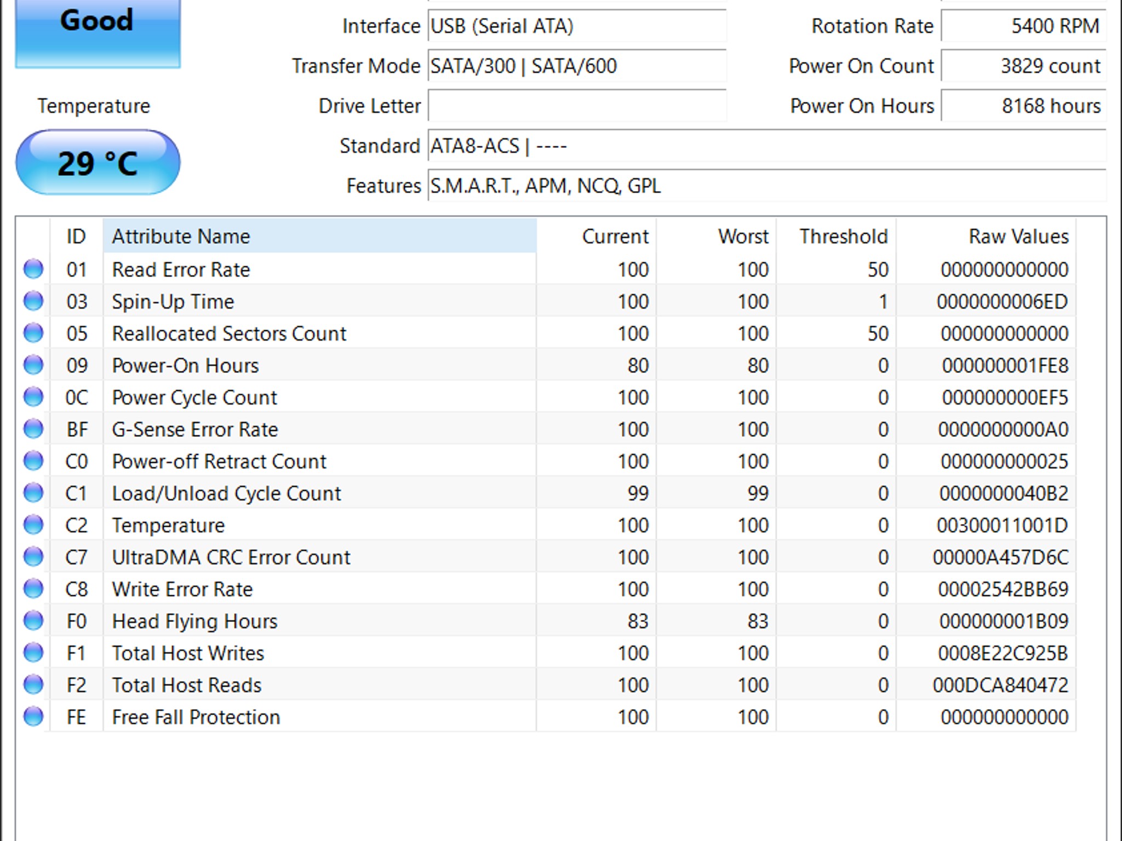Click the Good health status button
The width and height of the screenshot is (1122, 841).
coord(98,33)
